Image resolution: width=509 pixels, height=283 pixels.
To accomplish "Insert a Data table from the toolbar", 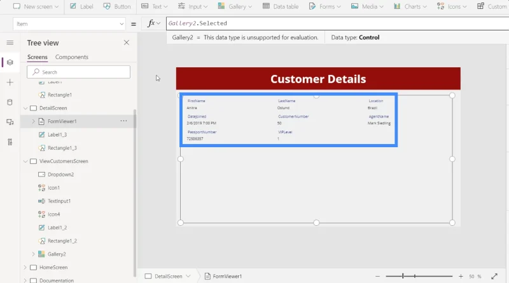I will click(x=280, y=6).
